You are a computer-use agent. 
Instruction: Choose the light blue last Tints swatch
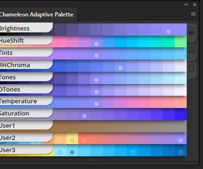[181, 54]
